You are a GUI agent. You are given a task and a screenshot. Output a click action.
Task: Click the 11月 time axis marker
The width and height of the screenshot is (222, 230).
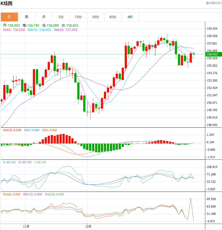coord(26,227)
